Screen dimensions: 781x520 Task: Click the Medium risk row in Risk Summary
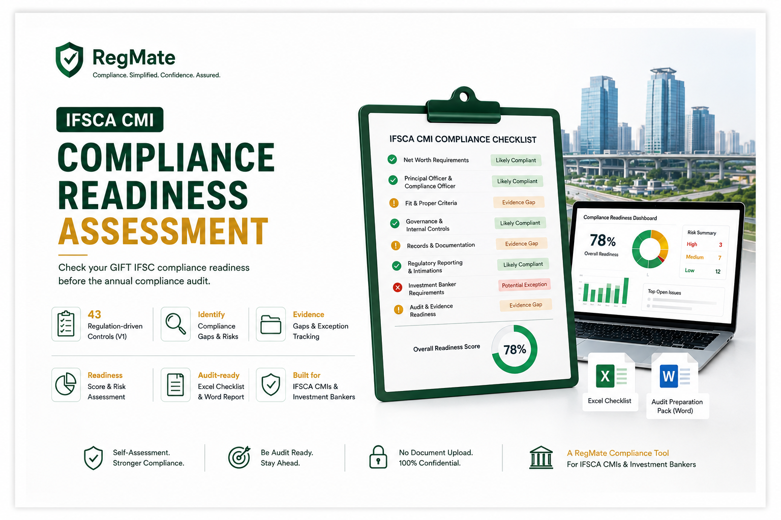[x=704, y=257]
